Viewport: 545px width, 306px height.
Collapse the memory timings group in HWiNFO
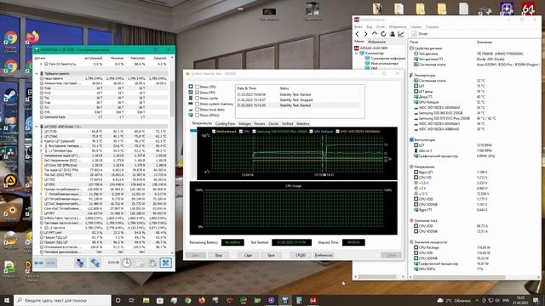pos(37,74)
